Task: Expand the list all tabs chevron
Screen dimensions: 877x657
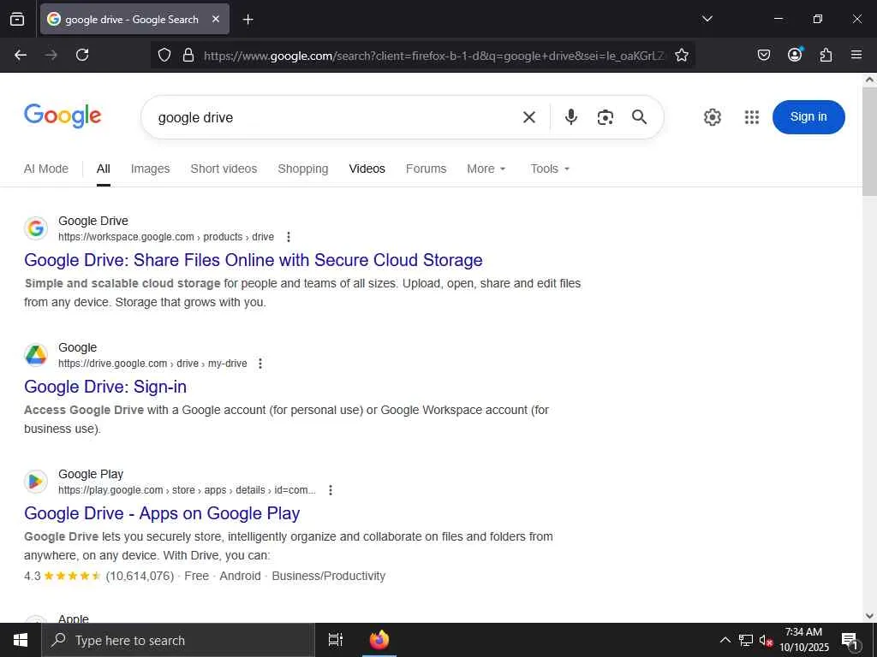Action: 707,19
